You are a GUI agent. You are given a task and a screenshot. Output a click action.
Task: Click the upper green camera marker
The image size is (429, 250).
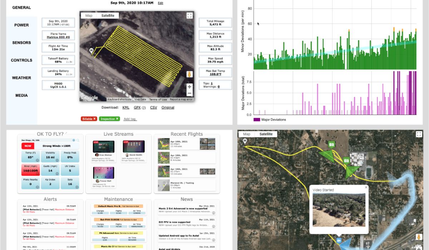(331, 144)
